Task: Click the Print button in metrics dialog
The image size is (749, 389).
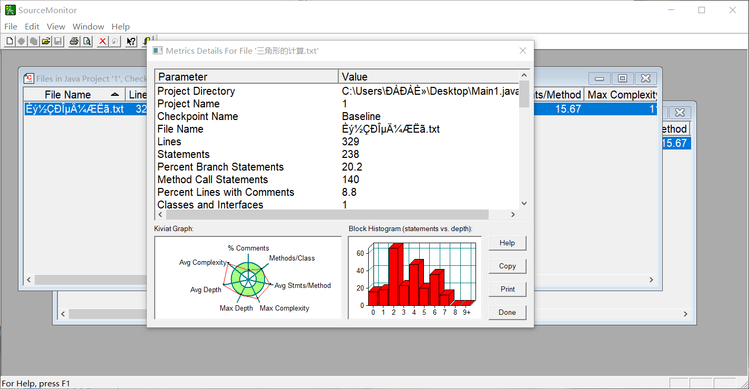Action: (507, 289)
